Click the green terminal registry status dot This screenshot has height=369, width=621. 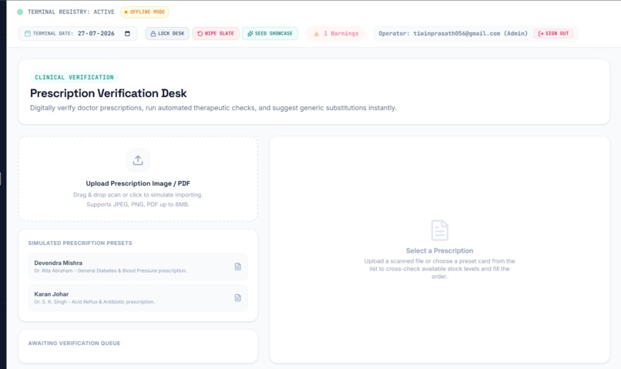click(20, 12)
